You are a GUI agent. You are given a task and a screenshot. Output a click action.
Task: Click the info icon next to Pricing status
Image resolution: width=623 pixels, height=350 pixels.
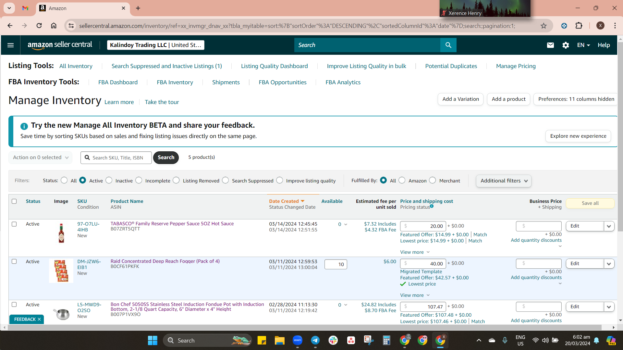point(432,206)
